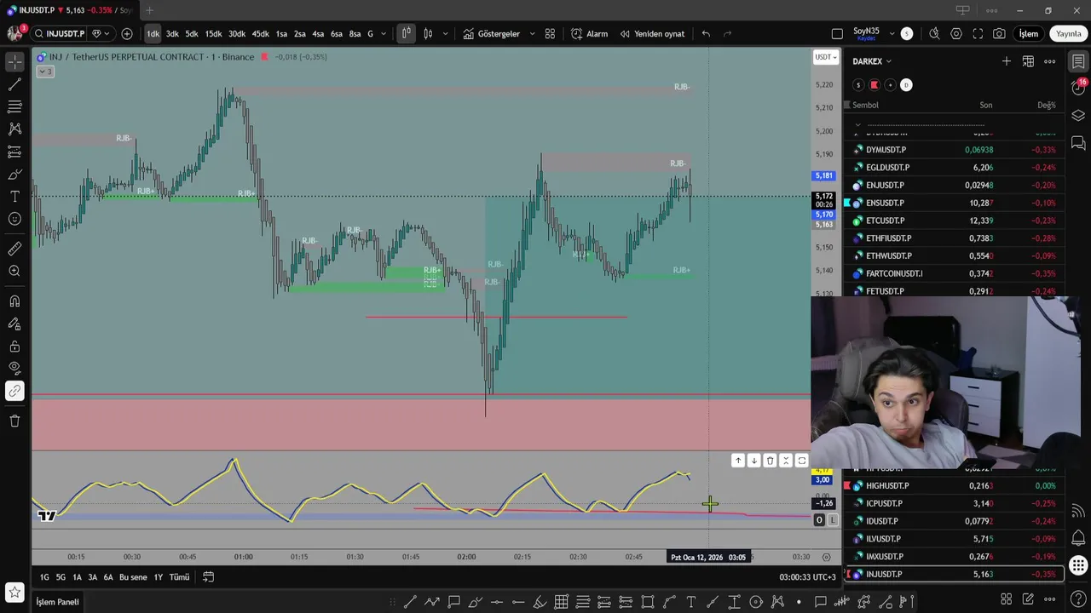Image resolution: width=1091 pixels, height=613 pixels.
Task: Delete the indicator pane
Action: point(770,461)
